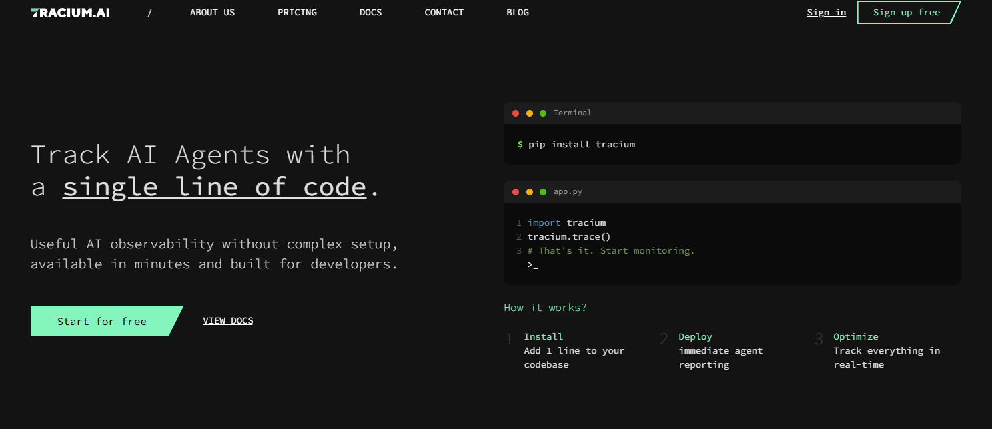
Task: Click the 'Install' step title
Action: click(544, 336)
